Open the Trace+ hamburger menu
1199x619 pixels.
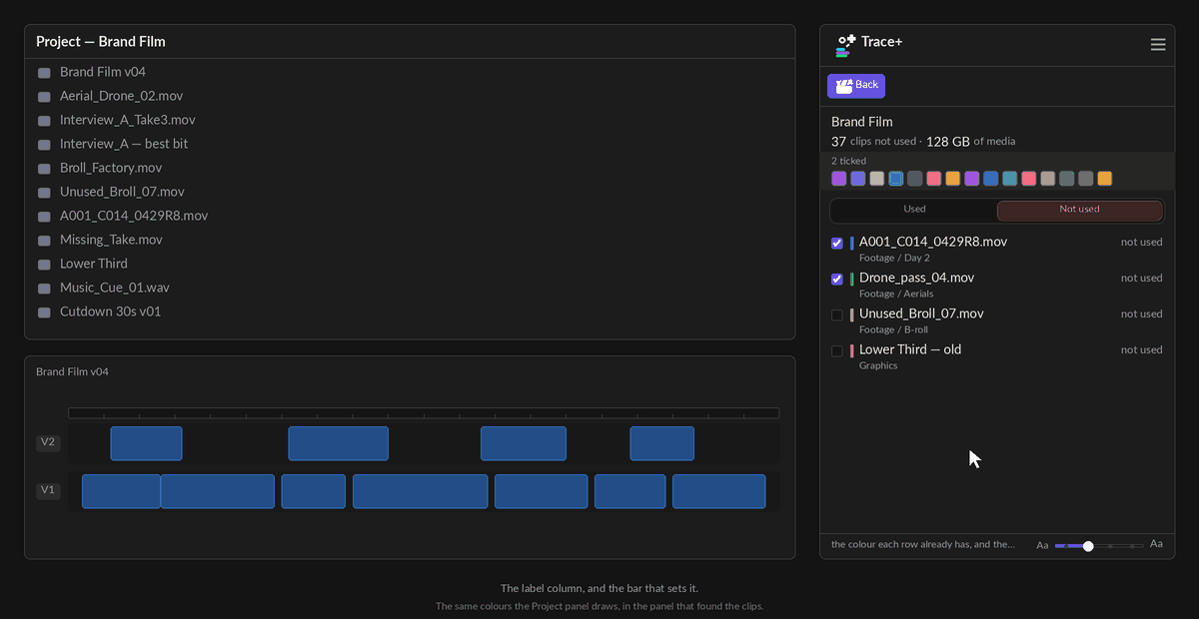tap(1158, 44)
